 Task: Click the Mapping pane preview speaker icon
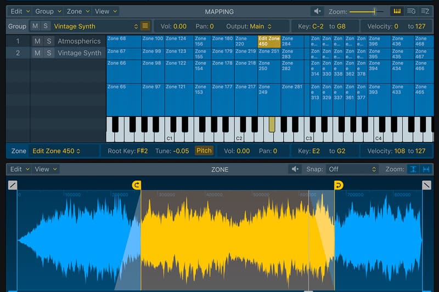[x=317, y=11]
